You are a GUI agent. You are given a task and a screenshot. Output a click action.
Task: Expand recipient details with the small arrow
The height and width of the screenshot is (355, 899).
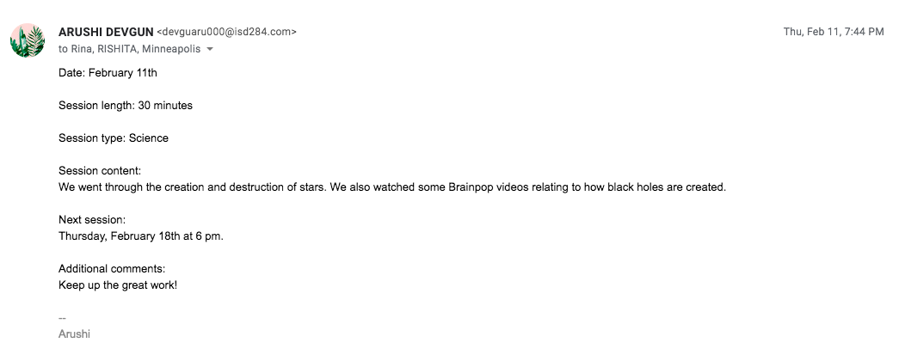[210, 50]
